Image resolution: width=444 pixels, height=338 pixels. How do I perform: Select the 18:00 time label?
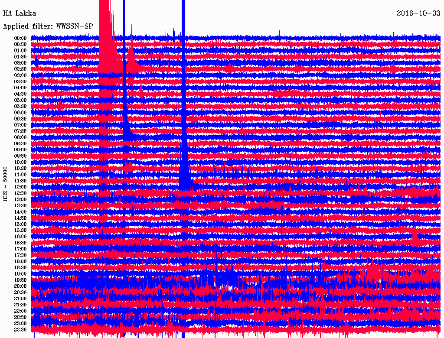pyautogui.click(x=20, y=261)
